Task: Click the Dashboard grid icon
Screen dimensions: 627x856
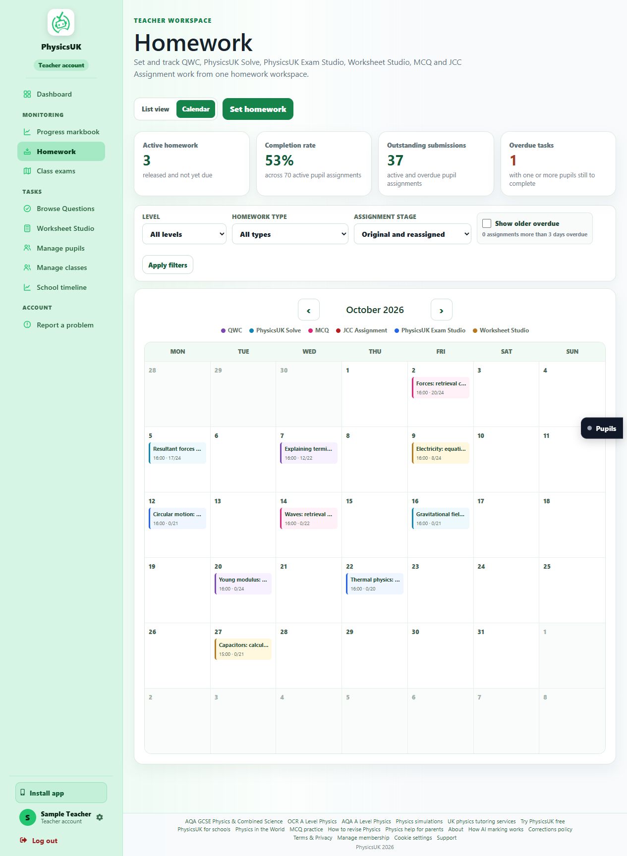Action: pyautogui.click(x=27, y=94)
